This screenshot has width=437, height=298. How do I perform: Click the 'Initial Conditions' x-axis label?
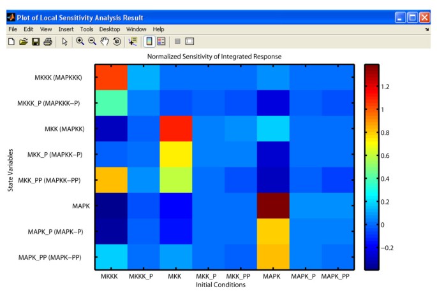click(221, 285)
